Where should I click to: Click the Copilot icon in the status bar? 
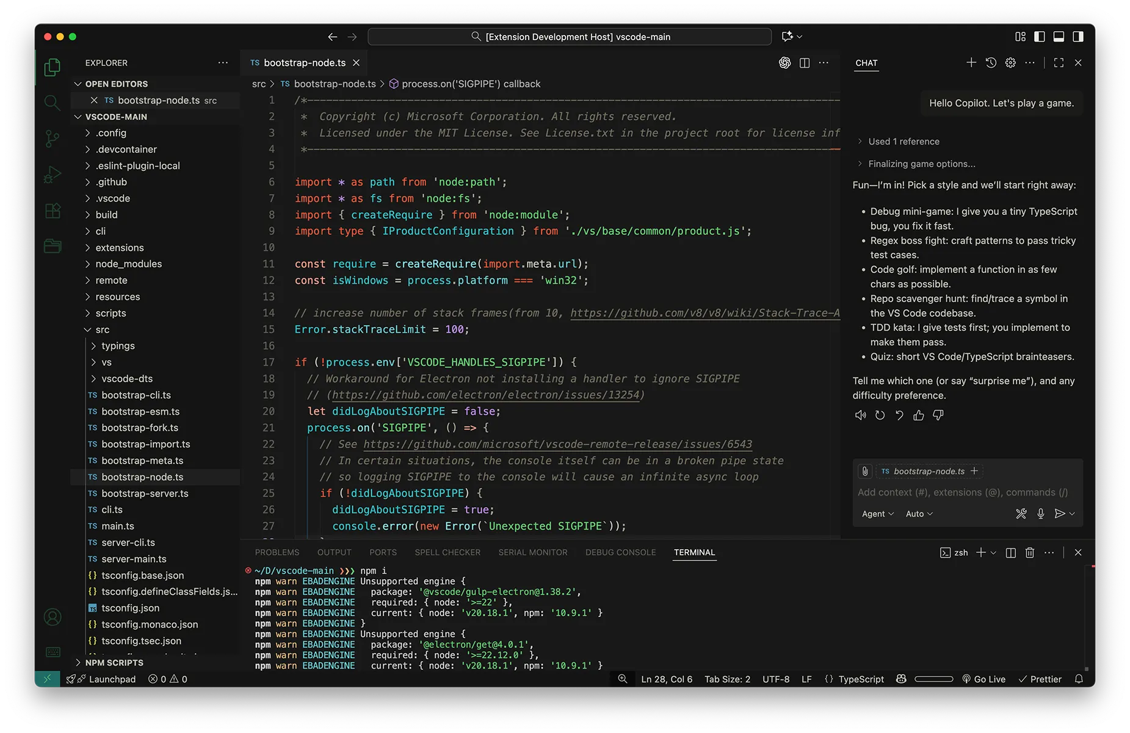pos(901,679)
